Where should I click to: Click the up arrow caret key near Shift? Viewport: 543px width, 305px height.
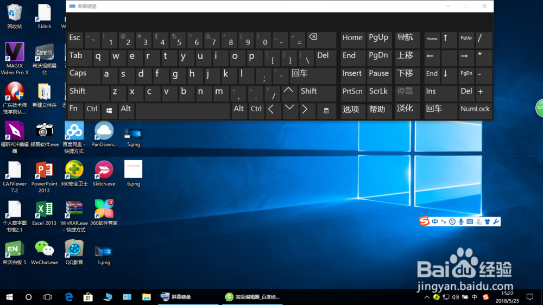pyautogui.click(x=288, y=93)
